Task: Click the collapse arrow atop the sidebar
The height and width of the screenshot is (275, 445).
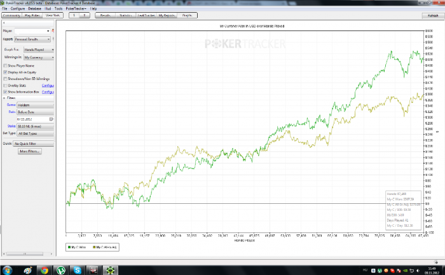Action: point(4,23)
